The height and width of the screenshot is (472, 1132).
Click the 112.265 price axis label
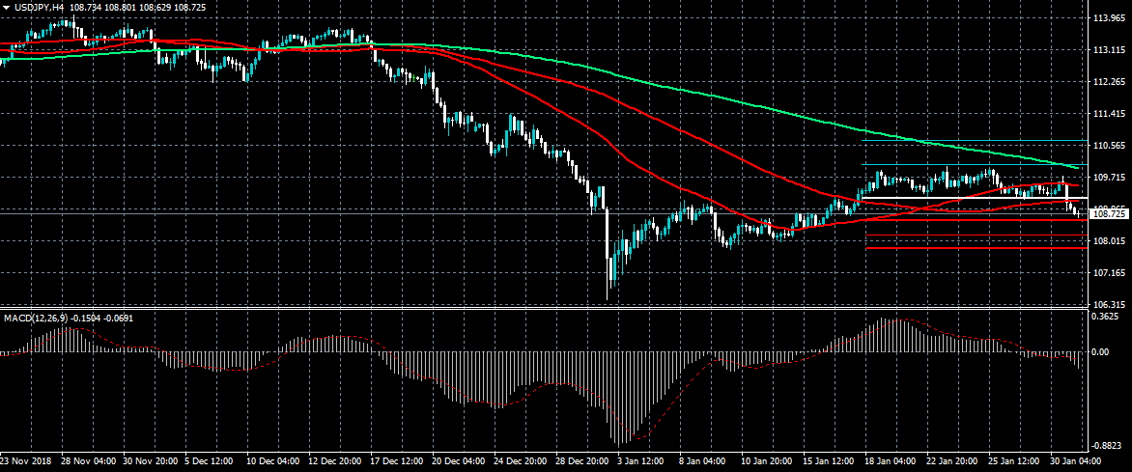pos(1108,82)
